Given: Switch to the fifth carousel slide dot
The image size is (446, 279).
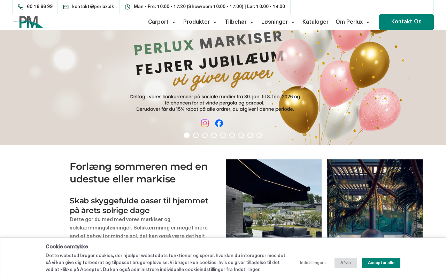Looking at the screenshot, I should [x=223, y=135].
